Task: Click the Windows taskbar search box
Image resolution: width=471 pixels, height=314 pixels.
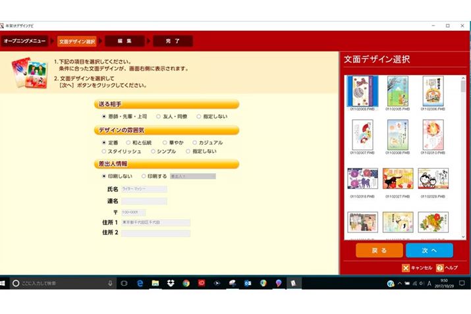Action: (x=63, y=283)
